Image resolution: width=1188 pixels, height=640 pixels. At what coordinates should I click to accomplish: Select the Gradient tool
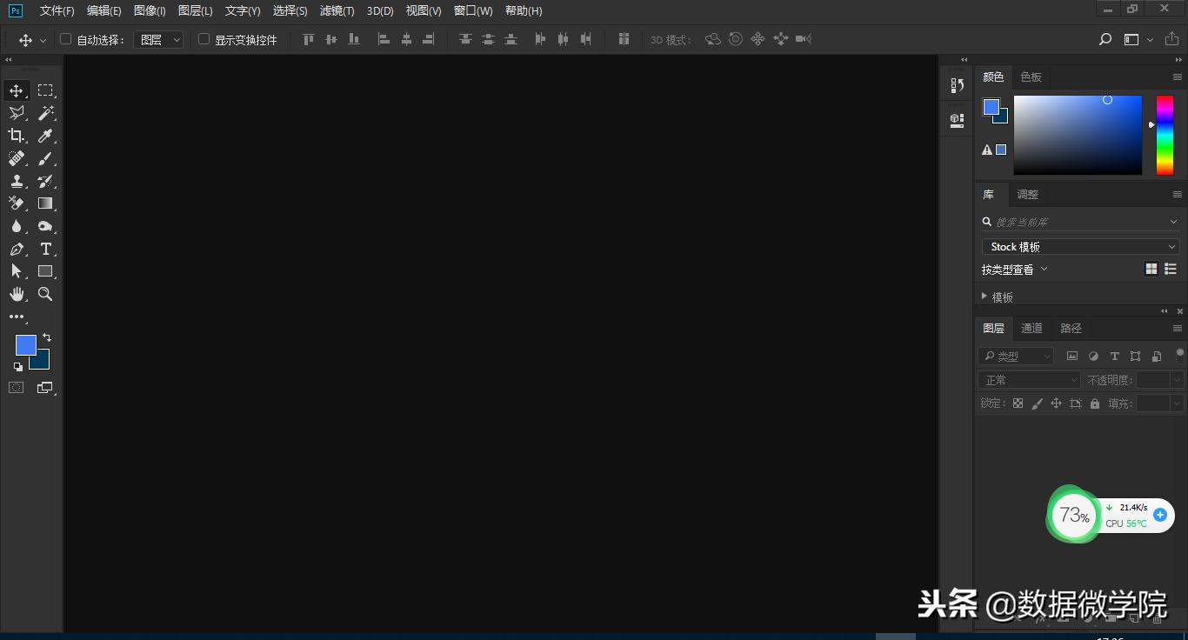[x=45, y=203]
